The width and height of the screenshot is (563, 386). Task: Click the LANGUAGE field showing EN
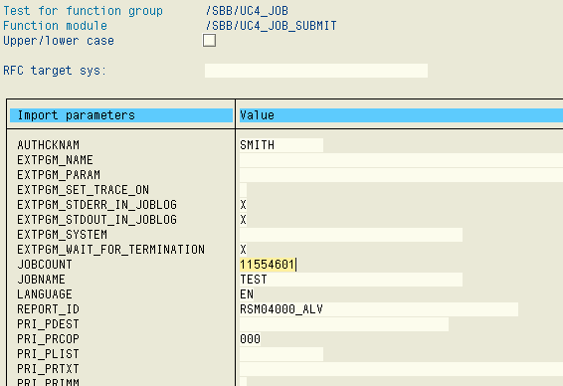click(247, 294)
